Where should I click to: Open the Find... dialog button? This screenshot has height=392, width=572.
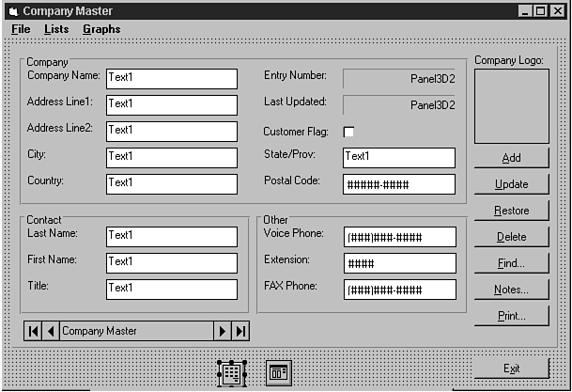pos(511,263)
